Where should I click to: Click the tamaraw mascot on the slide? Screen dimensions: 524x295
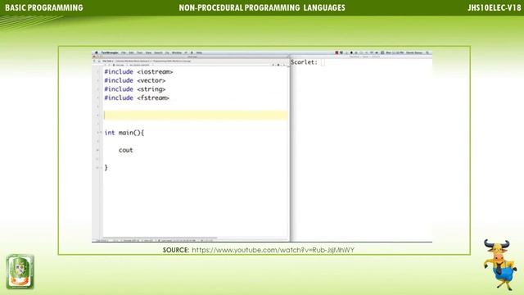[499, 264]
